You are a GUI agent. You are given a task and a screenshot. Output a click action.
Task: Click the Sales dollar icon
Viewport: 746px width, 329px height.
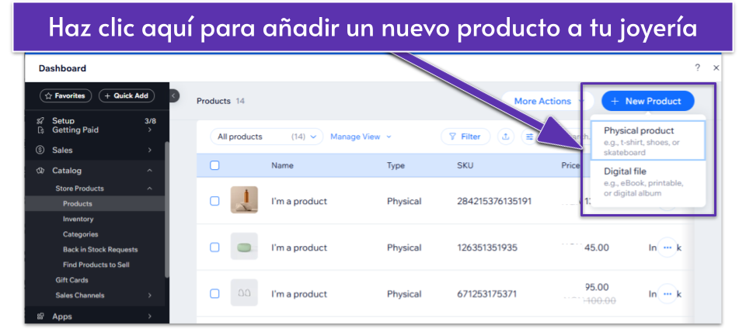click(40, 150)
